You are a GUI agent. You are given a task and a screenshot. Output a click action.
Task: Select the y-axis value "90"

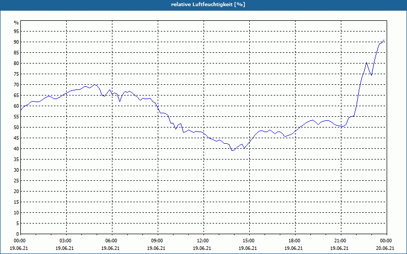tap(16, 42)
